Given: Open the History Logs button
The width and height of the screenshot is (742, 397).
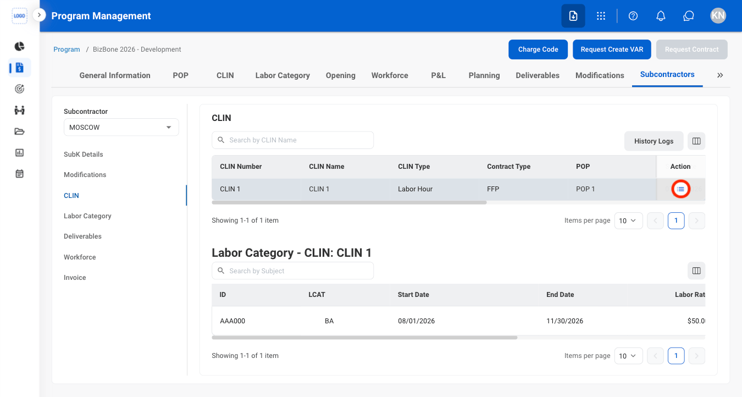Looking at the screenshot, I should (x=654, y=141).
